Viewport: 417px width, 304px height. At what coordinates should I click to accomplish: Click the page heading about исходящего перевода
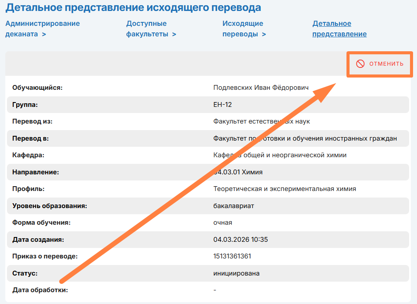[133, 7]
